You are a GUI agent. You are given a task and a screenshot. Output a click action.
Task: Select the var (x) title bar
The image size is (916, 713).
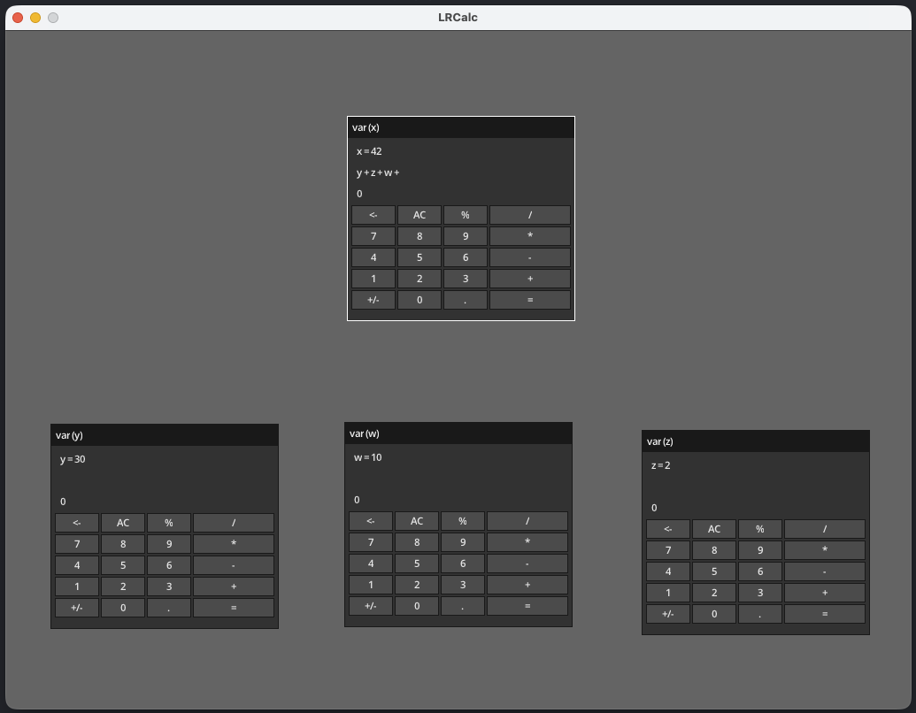pos(460,127)
